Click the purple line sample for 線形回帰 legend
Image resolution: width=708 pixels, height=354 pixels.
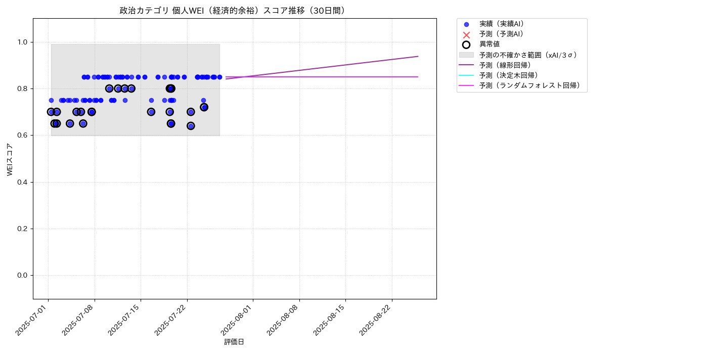coord(466,65)
